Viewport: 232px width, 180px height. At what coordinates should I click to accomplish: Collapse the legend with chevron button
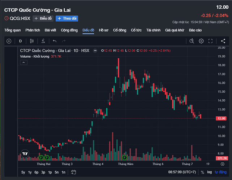click(24, 63)
